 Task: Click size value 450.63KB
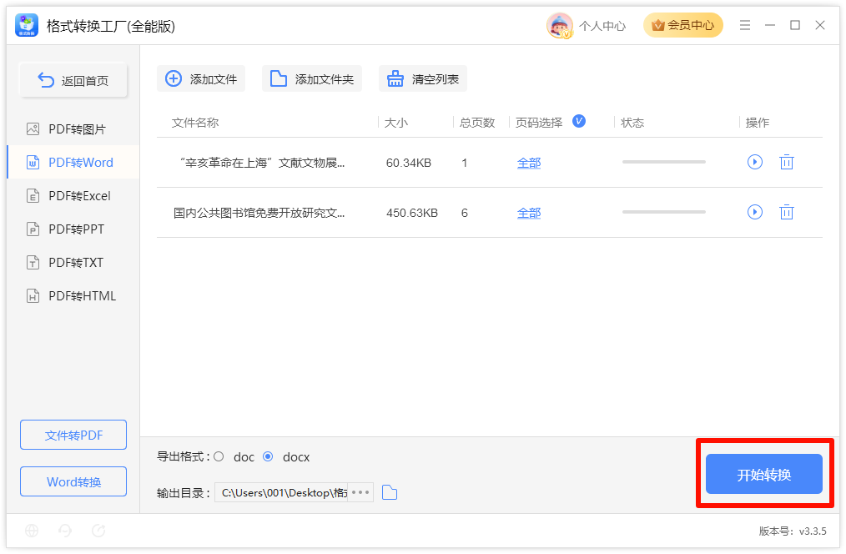coord(412,213)
